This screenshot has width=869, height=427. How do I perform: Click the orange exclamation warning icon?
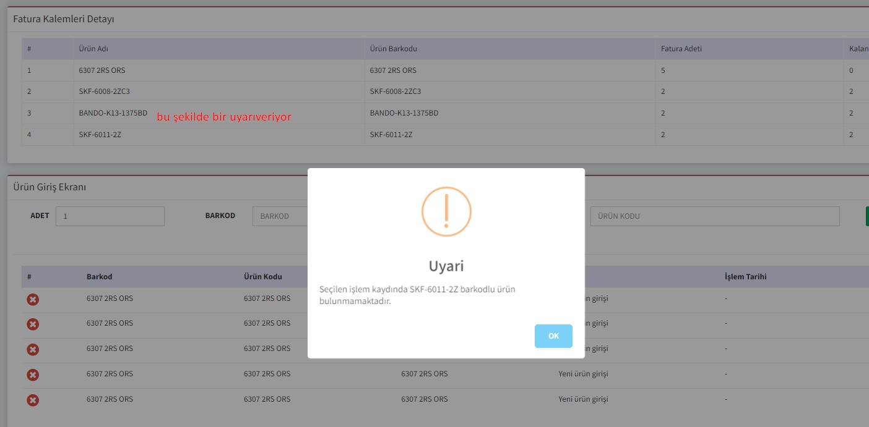tap(446, 211)
